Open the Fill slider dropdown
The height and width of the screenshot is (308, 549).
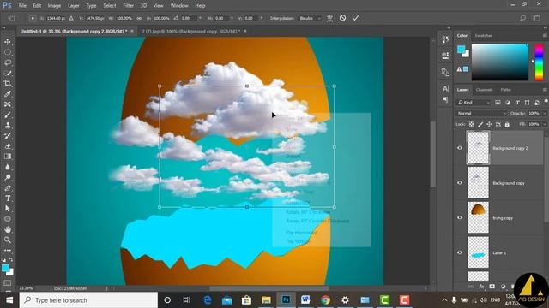pos(545,124)
